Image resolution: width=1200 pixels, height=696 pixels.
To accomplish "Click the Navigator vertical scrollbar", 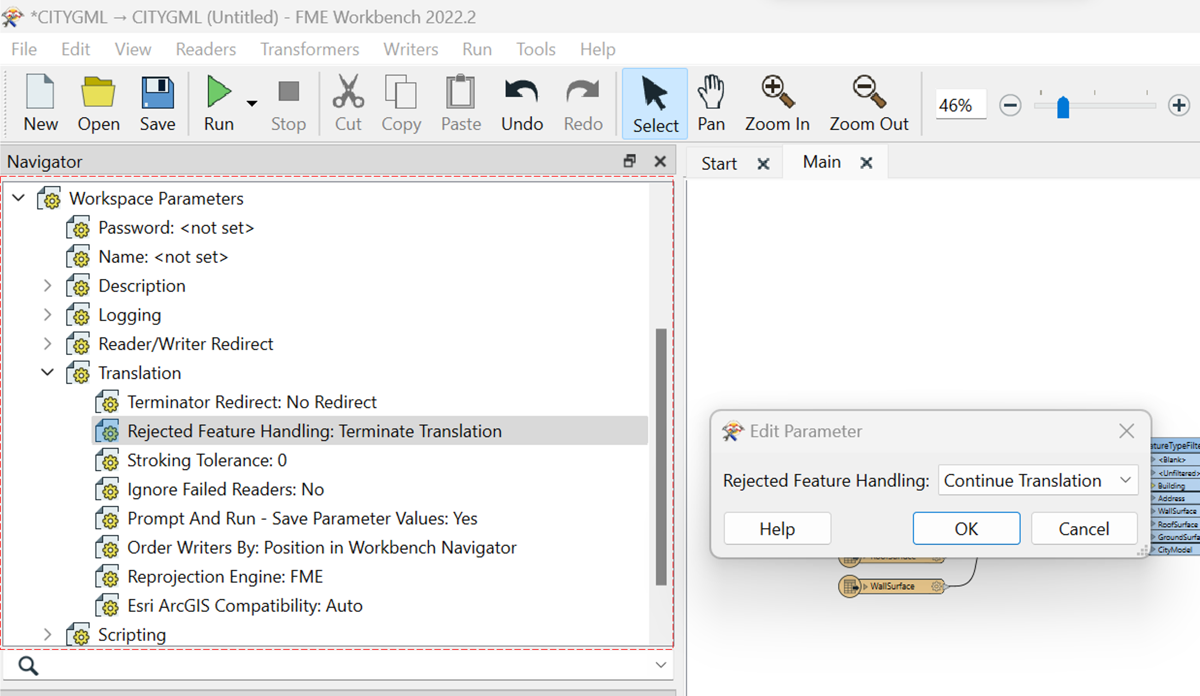I will coord(660,457).
